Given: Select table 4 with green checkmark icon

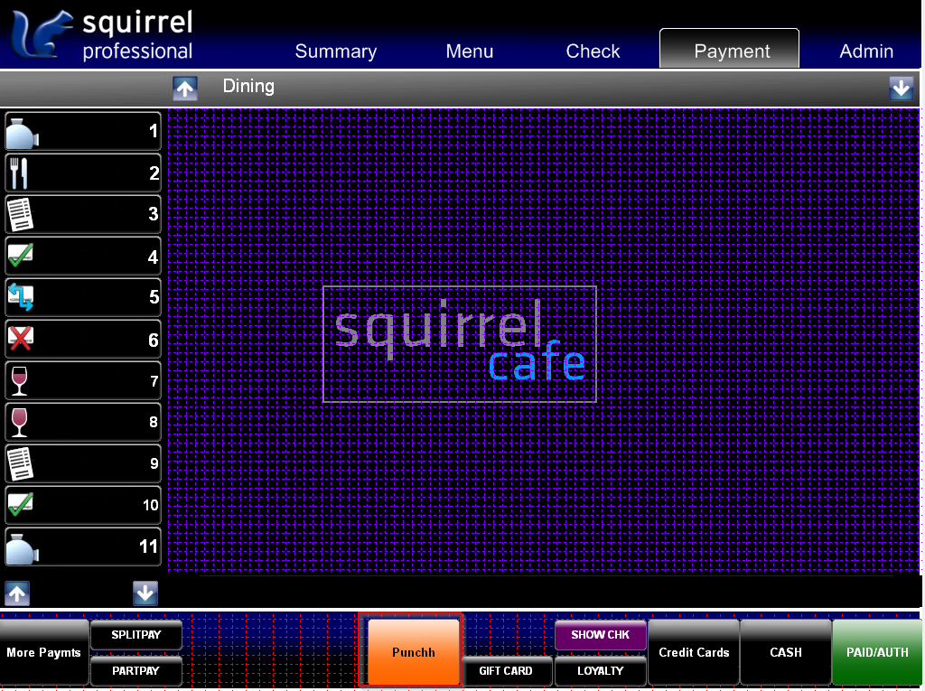Looking at the screenshot, I should pyautogui.click(x=83, y=257).
